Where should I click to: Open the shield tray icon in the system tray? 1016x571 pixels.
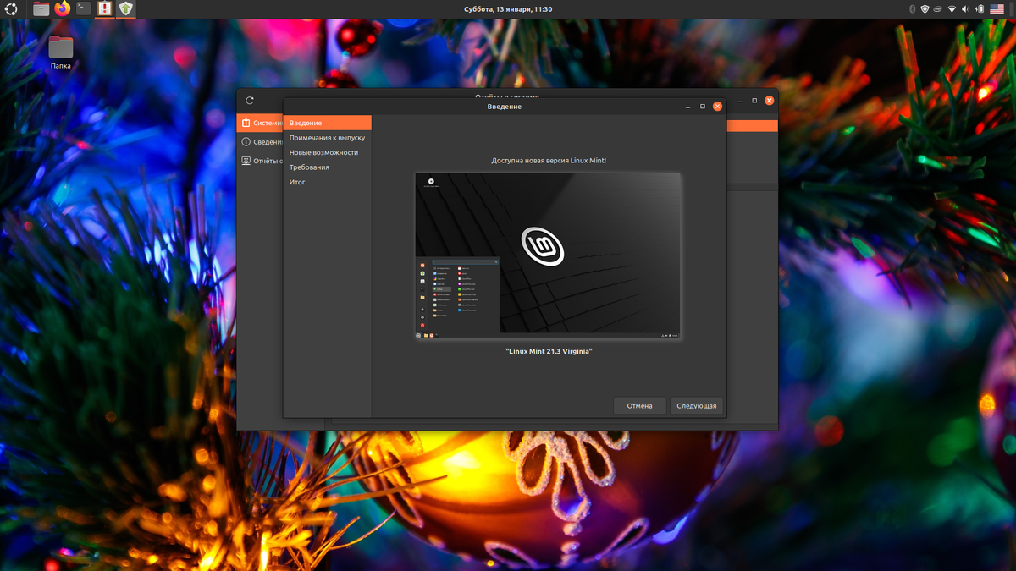(x=925, y=9)
